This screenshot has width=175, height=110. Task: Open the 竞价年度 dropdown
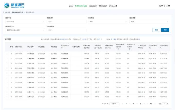pos(24,22)
